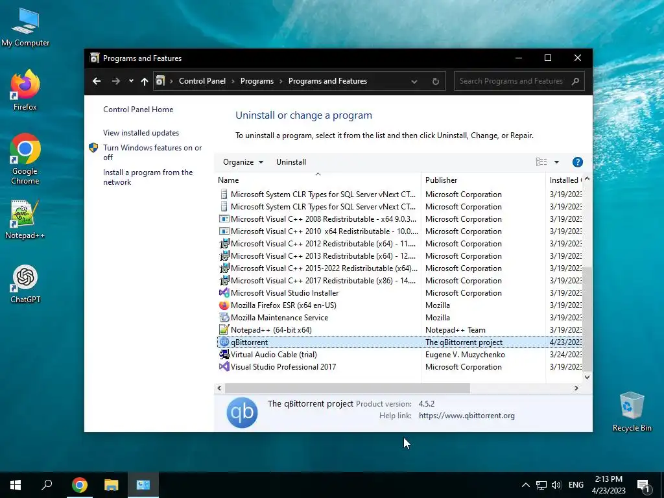Image resolution: width=664 pixels, height=498 pixels.
Task: Launch Firefox from the desktop shortcut
Action: pyautogui.click(x=25, y=90)
